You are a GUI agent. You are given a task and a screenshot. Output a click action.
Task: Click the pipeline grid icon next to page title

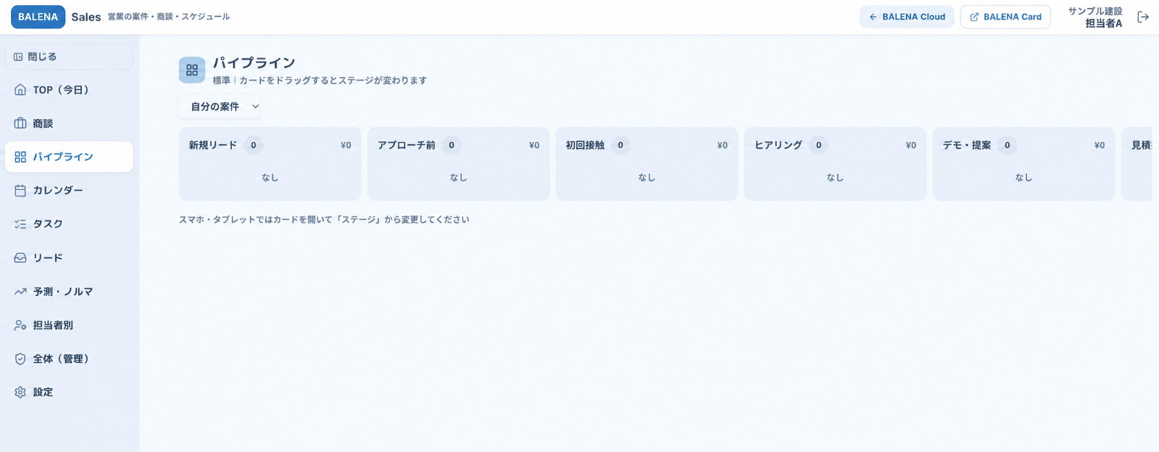pos(192,70)
